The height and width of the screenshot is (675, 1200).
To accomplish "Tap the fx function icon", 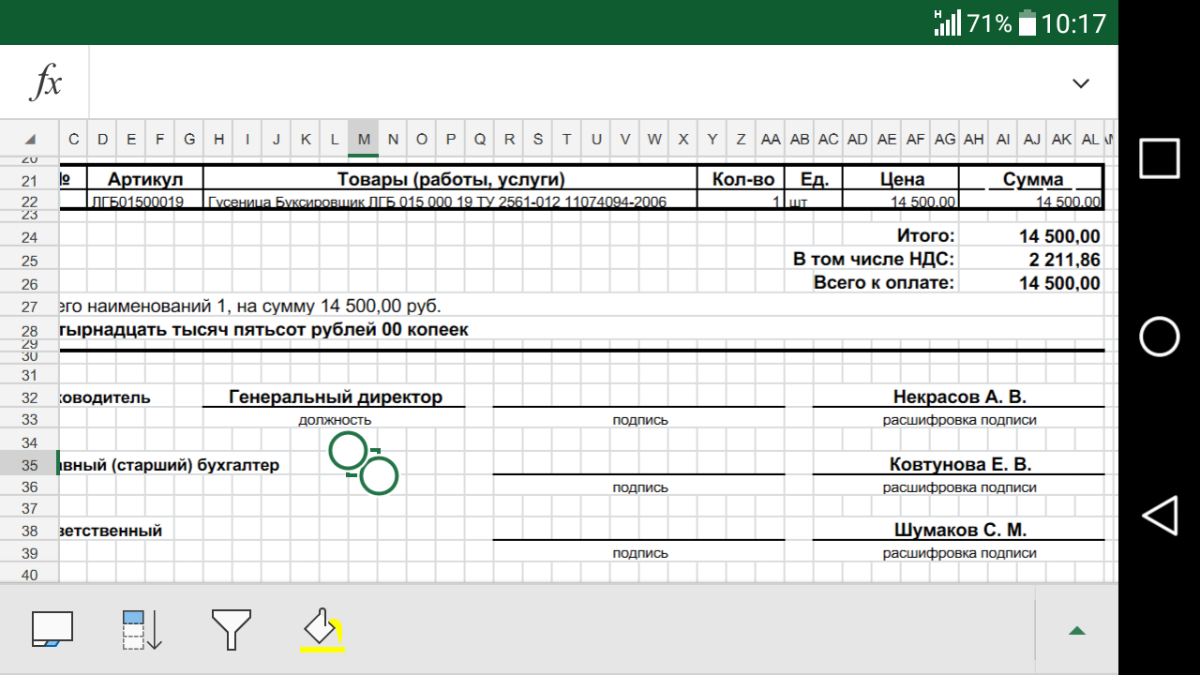I will pyautogui.click(x=45, y=82).
